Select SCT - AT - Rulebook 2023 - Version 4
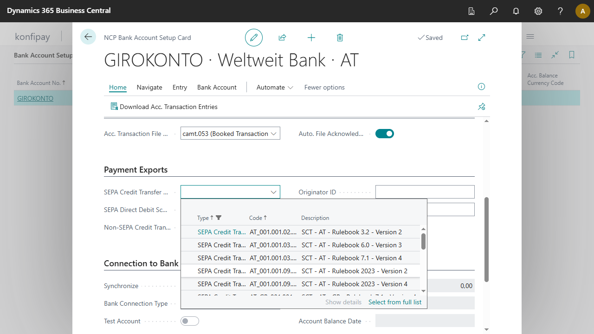 pos(300,284)
